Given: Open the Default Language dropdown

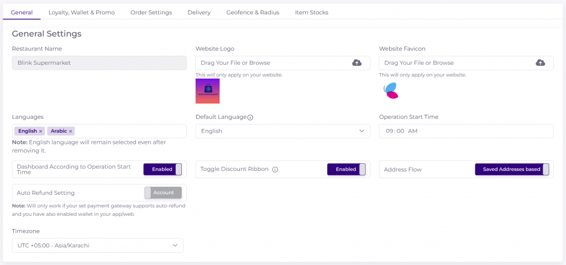Looking at the screenshot, I should (282, 131).
